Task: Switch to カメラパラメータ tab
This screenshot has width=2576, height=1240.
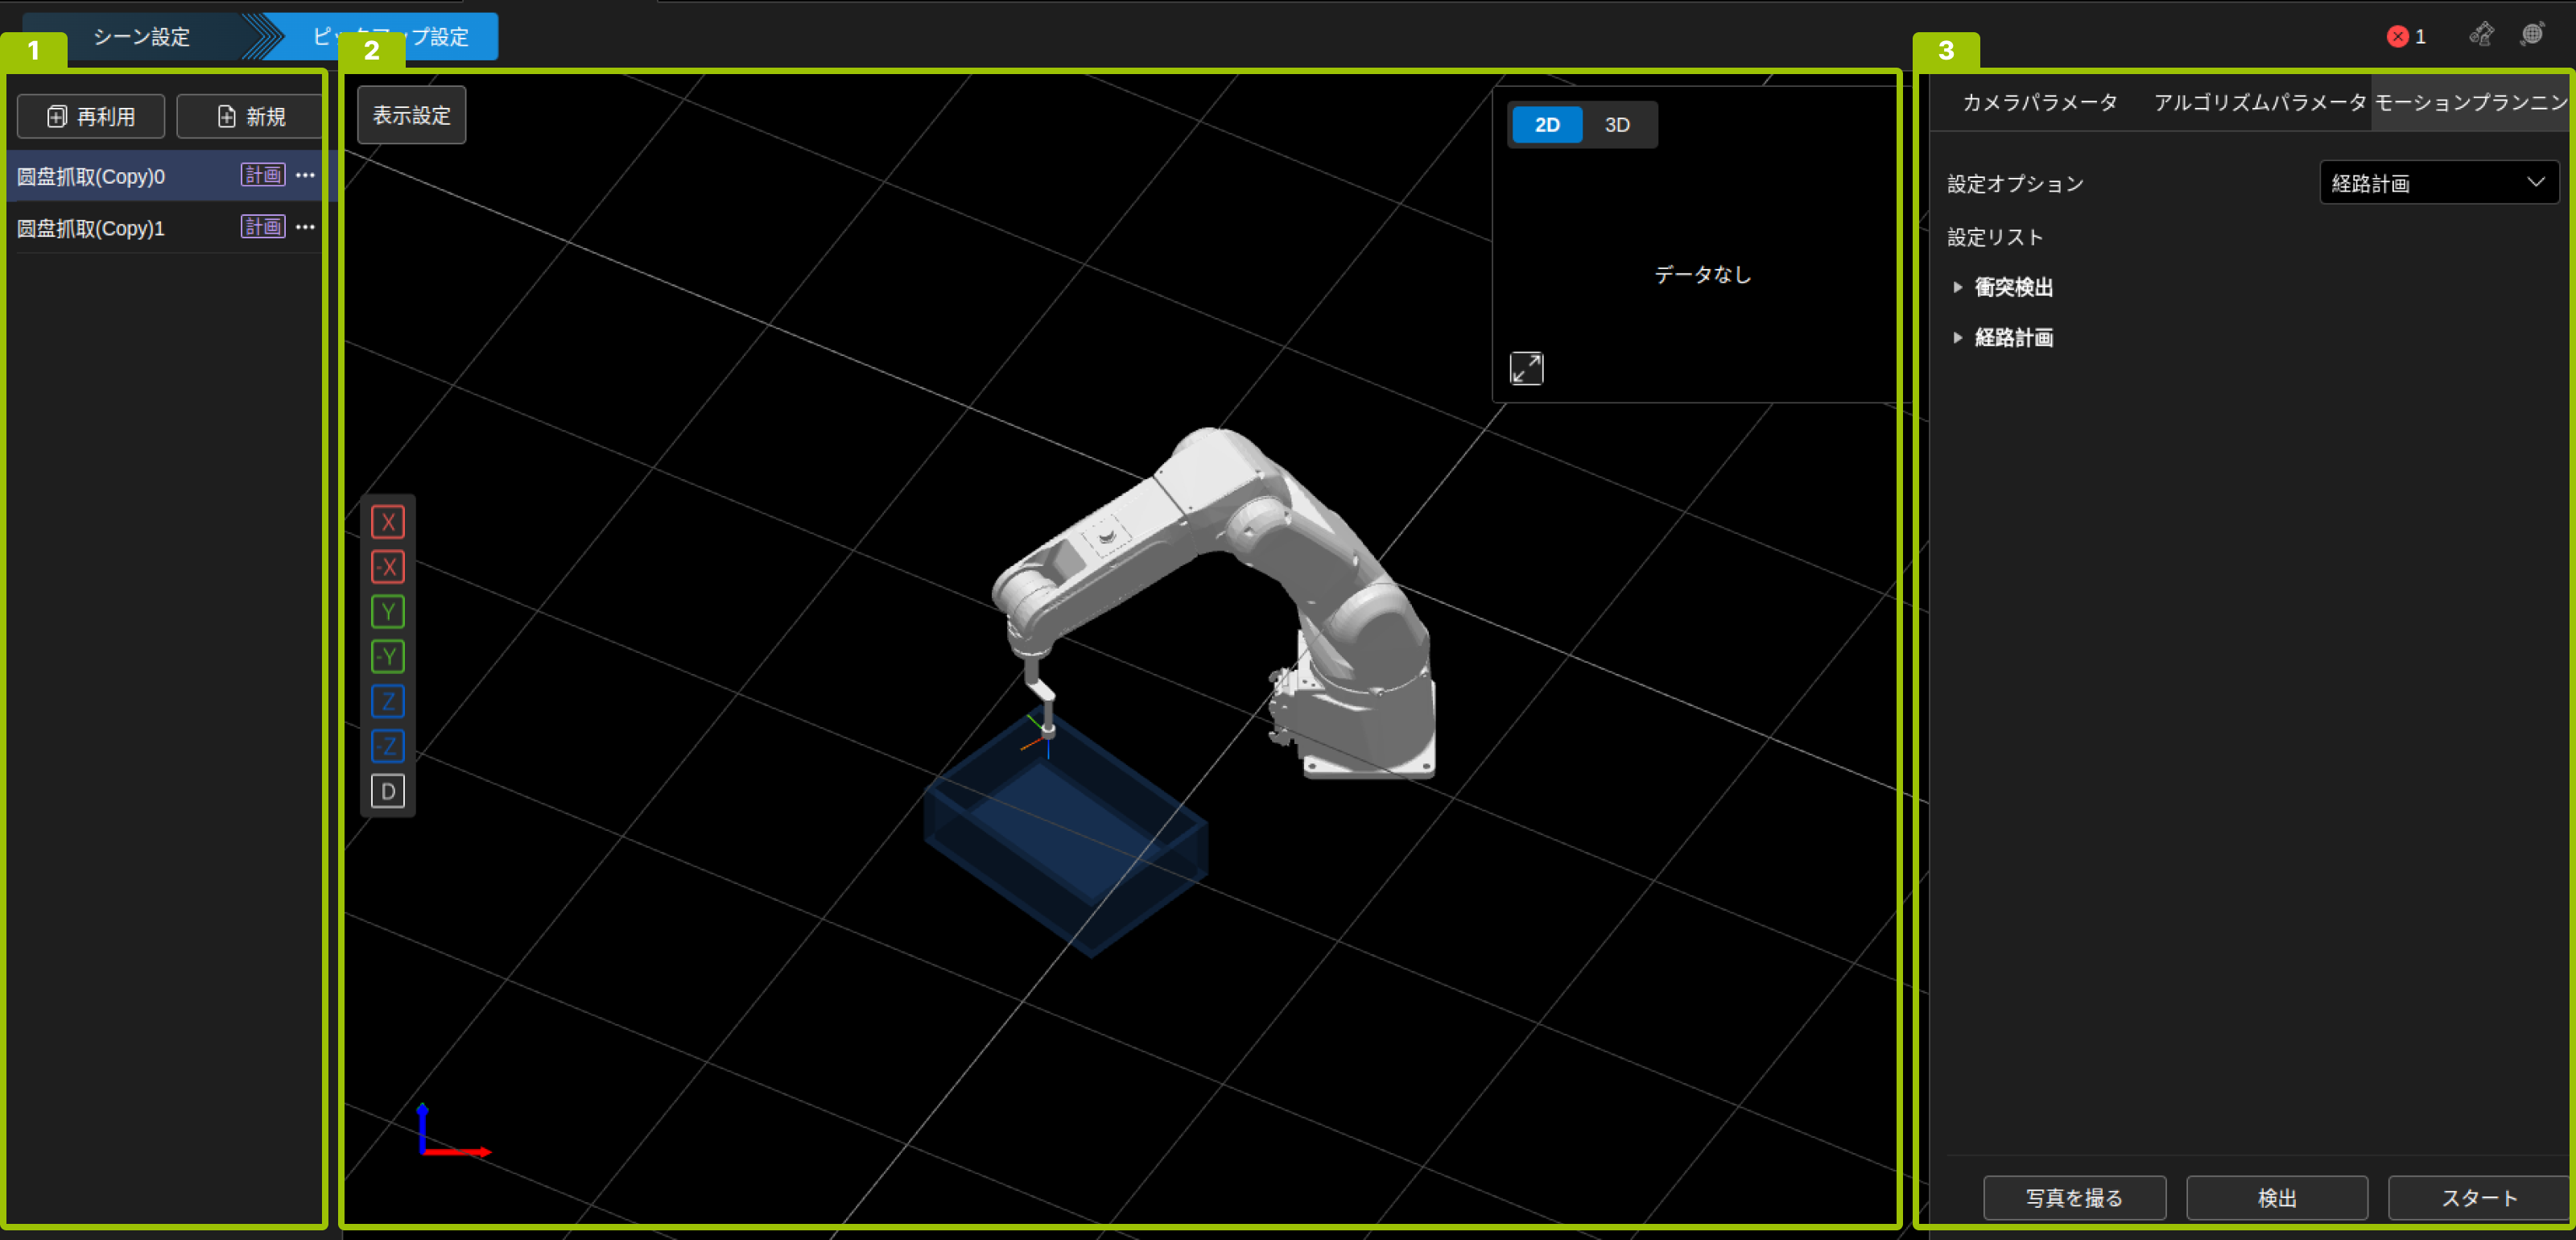Action: click(x=2039, y=103)
